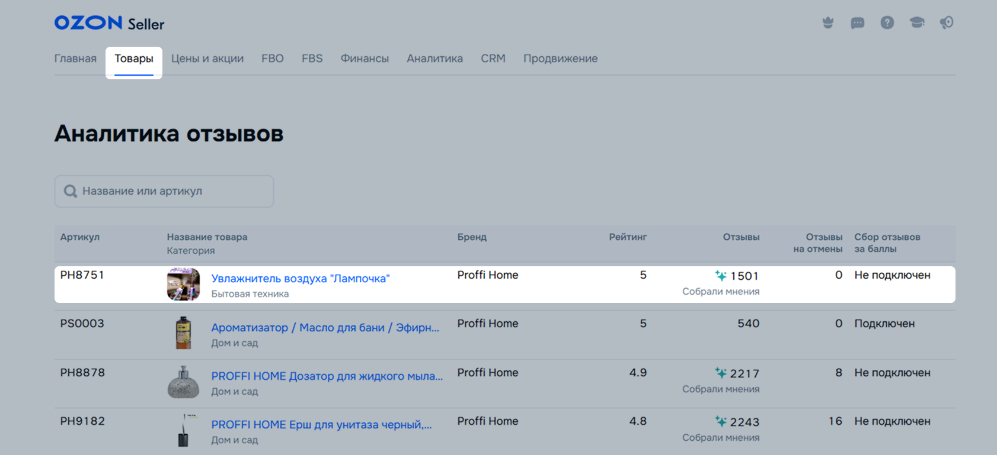Switch to Цены и акции tab
This screenshot has width=997, height=455.
point(207,59)
